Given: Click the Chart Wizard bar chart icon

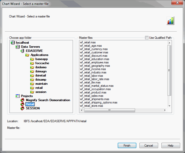Looking at the screenshot, I should pyautogui.click(x=170, y=21).
